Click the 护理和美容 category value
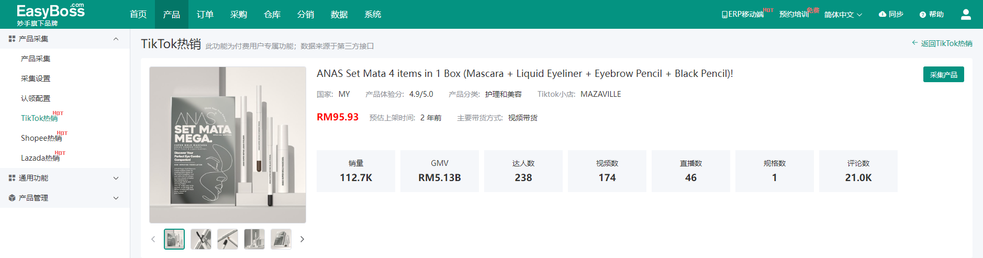Image resolution: width=983 pixels, height=258 pixels. (x=504, y=94)
